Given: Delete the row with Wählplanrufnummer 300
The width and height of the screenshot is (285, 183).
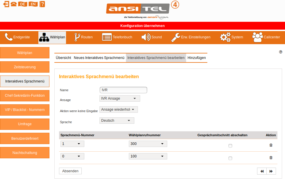Looking at the screenshot, I should coord(271,145).
